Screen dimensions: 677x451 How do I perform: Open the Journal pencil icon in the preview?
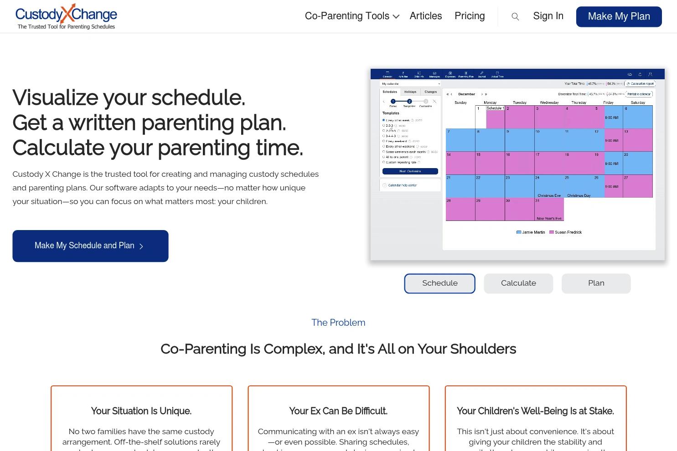coord(481,73)
